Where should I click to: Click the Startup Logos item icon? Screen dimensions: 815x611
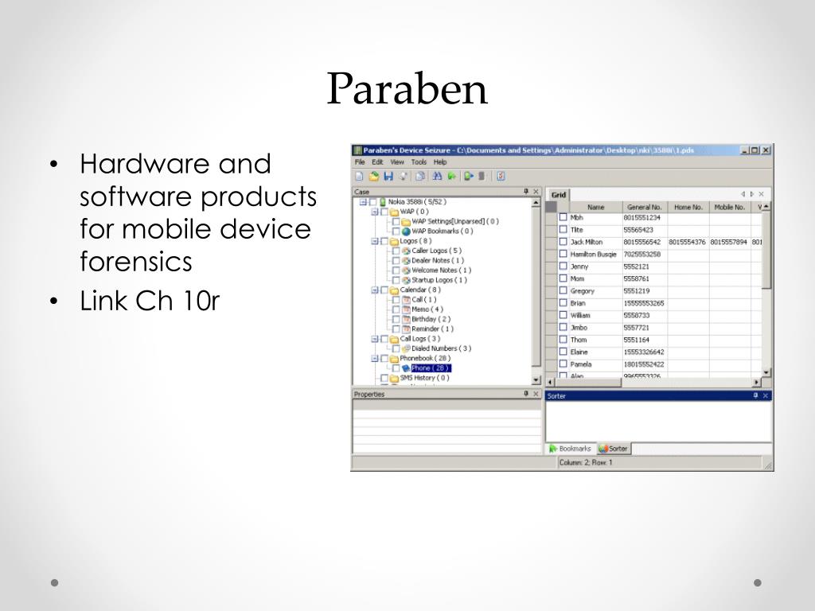pyautogui.click(x=406, y=280)
